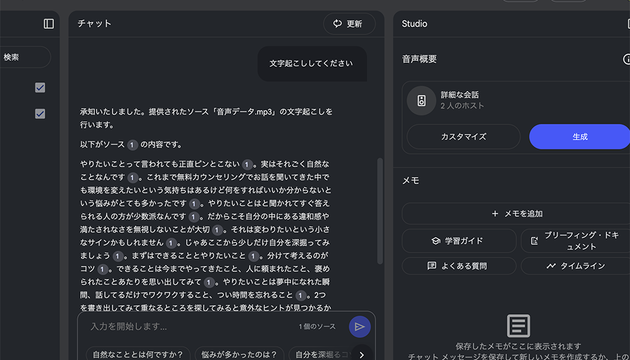Open citation 1 after サインかもしれません
The height and width of the screenshot is (360, 630).
click(171, 243)
